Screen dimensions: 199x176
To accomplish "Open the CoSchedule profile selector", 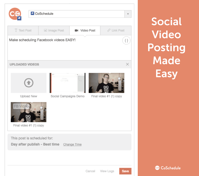I will coord(76,14).
